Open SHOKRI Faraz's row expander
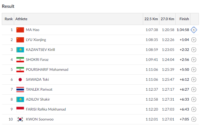The image size is (201, 125). [194, 60]
